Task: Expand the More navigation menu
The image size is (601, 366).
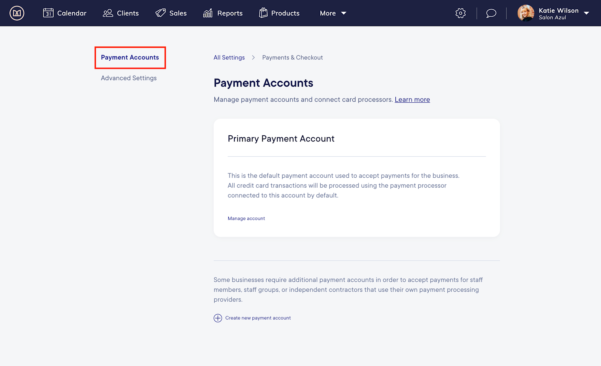Action: [x=333, y=13]
